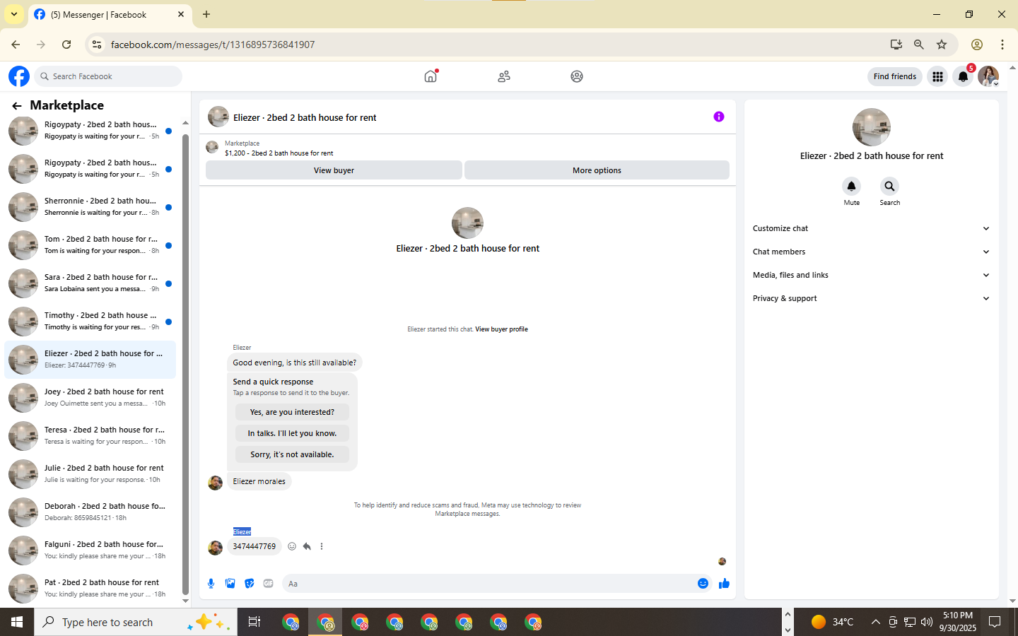The height and width of the screenshot is (636, 1018).
Task: Click the browser reload icon
Action: coord(66,45)
